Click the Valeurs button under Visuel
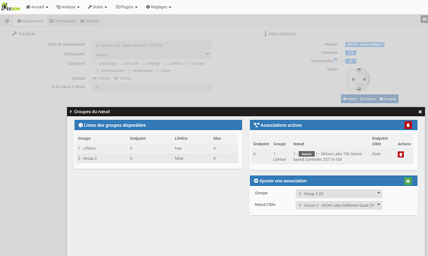Image resolution: width=428 pixels, height=256 pixels. 368,99
